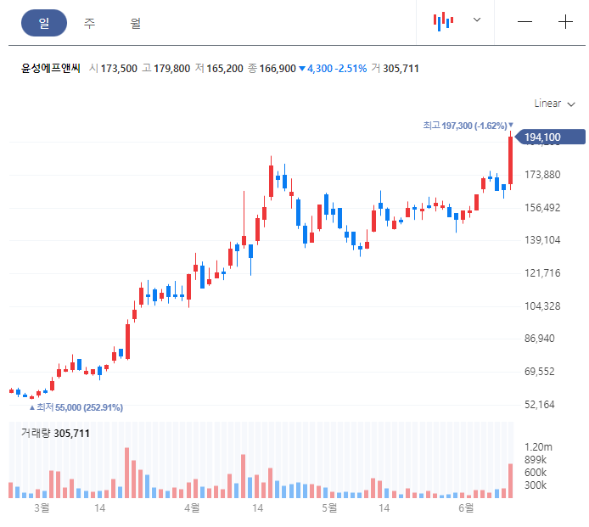Expand the chart type dropdown chevron
Screen dimensions: 589x527
477,20
